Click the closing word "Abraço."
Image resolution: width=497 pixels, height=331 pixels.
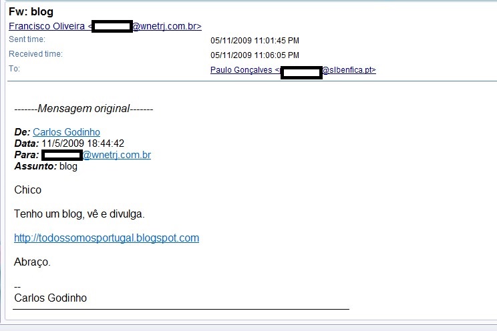point(32,262)
